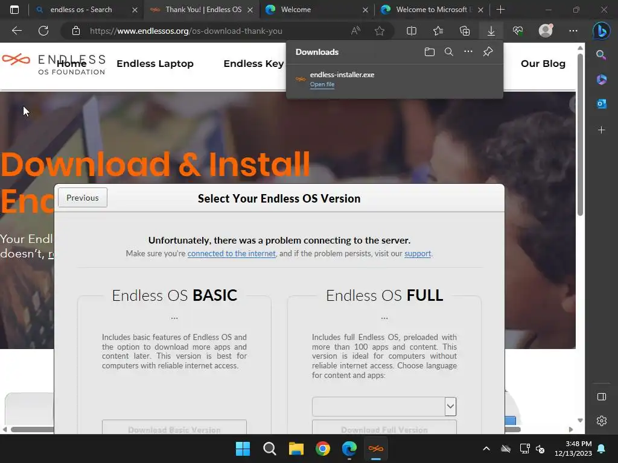Open the support link
This screenshot has width=618, height=463.
point(418,254)
